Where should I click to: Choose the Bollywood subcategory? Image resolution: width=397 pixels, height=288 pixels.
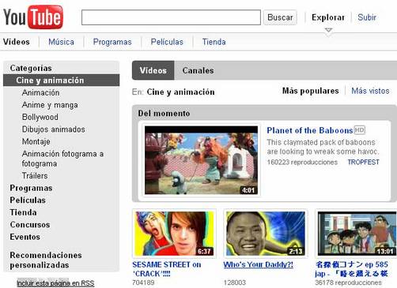coord(40,117)
